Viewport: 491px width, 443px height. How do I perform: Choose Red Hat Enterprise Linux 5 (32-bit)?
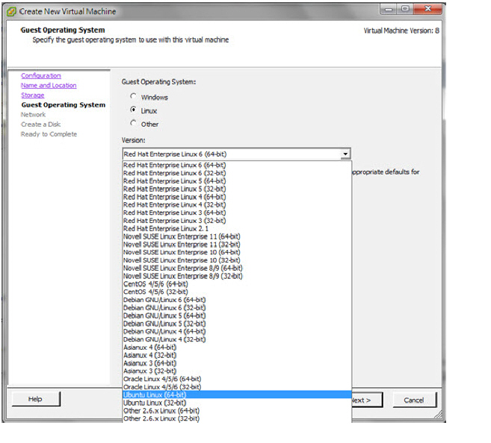pos(237,189)
